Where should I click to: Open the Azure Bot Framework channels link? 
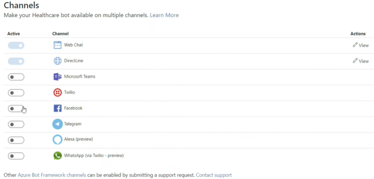pyautogui.click(x=52, y=175)
